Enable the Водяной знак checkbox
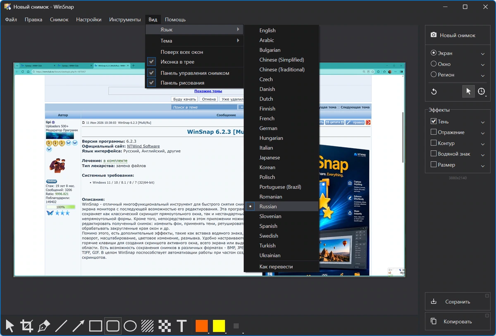 434,154
